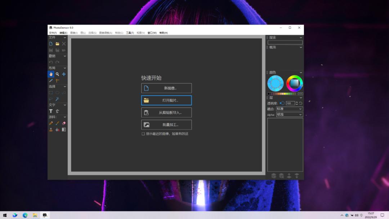Collapse the 颜色 color panel
The image size is (389, 219).
point(301,73)
